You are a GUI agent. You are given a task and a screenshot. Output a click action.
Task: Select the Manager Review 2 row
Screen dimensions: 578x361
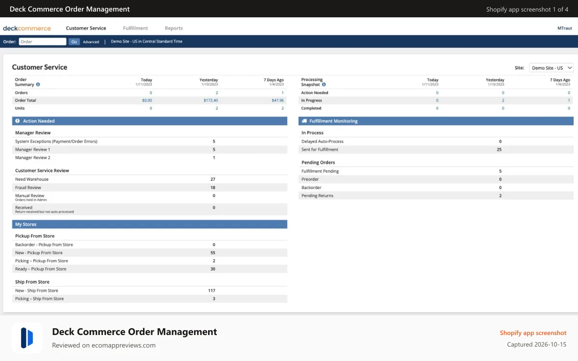pos(150,158)
